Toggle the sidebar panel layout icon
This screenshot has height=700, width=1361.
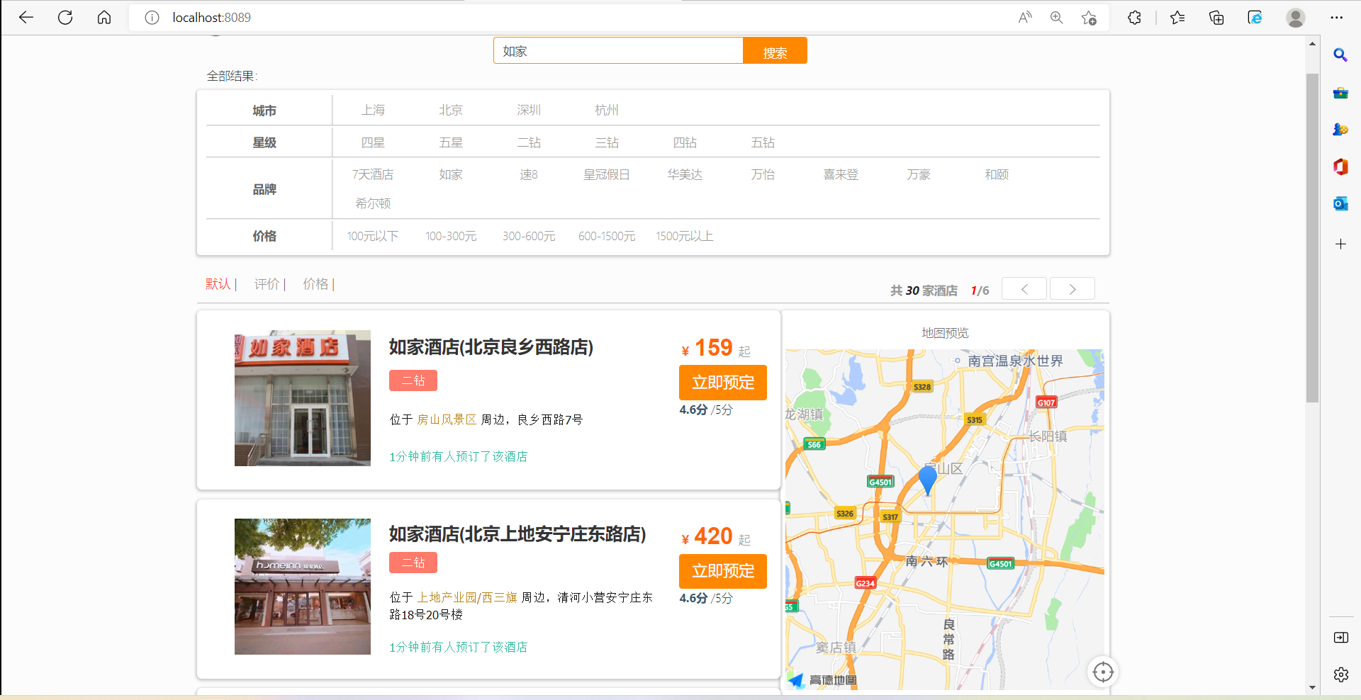coord(1340,638)
